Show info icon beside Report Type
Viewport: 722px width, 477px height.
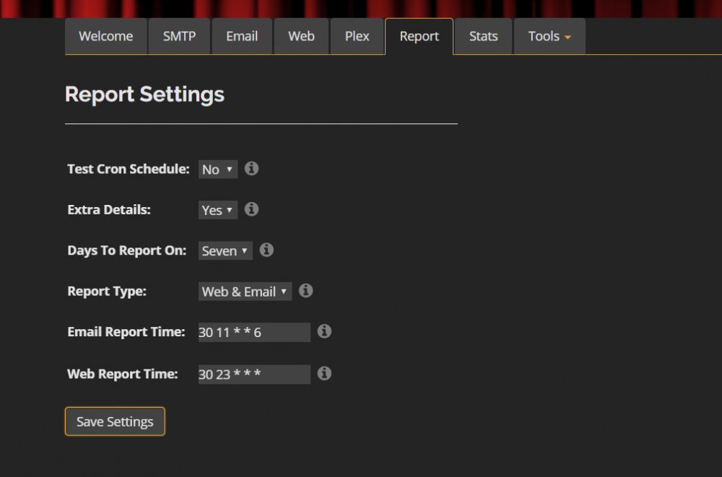point(305,291)
